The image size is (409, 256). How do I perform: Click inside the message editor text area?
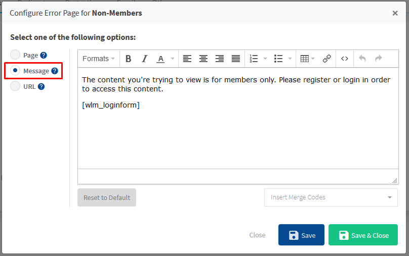(238, 118)
